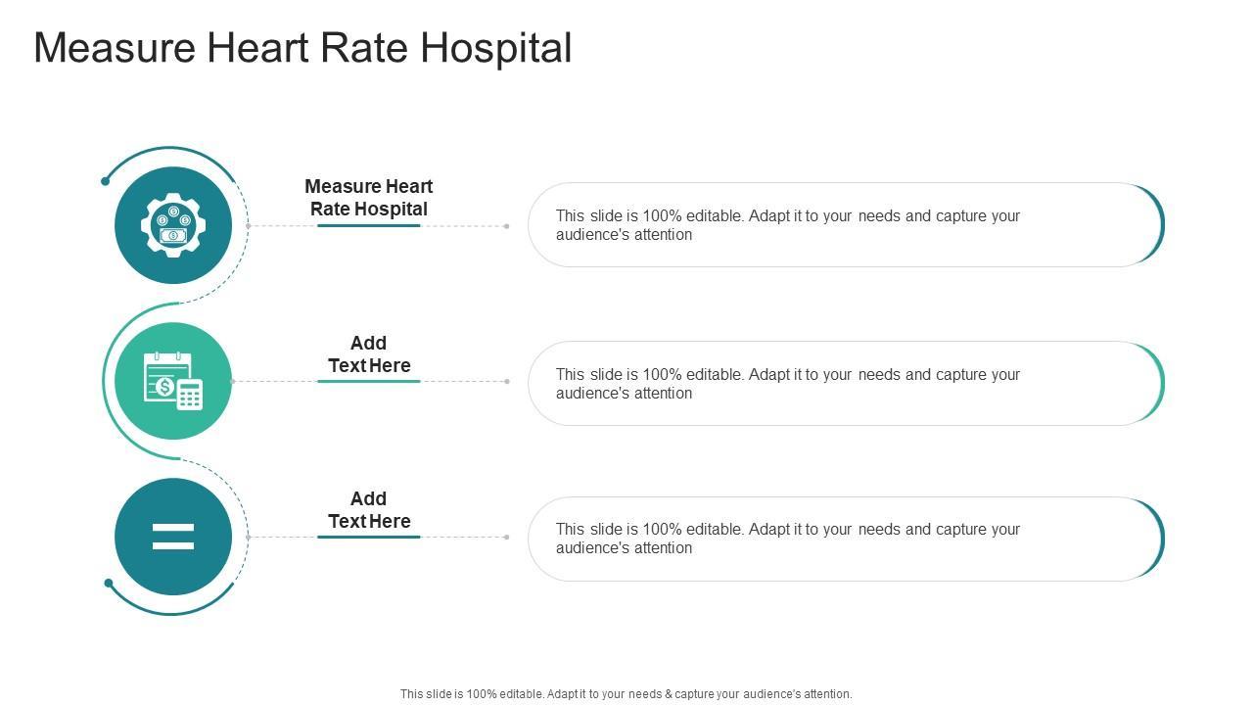Click the gray dot ending the top dashed connector
The image size is (1253, 705).
click(x=506, y=226)
